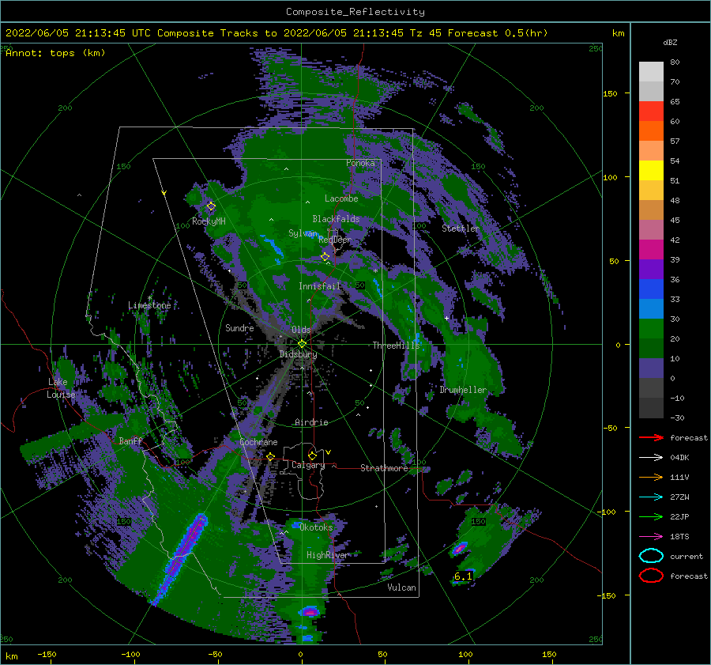Image resolution: width=711 pixels, height=665 pixels.
Task: Click the Composite_Reflectivity title
Action: point(355,12)
